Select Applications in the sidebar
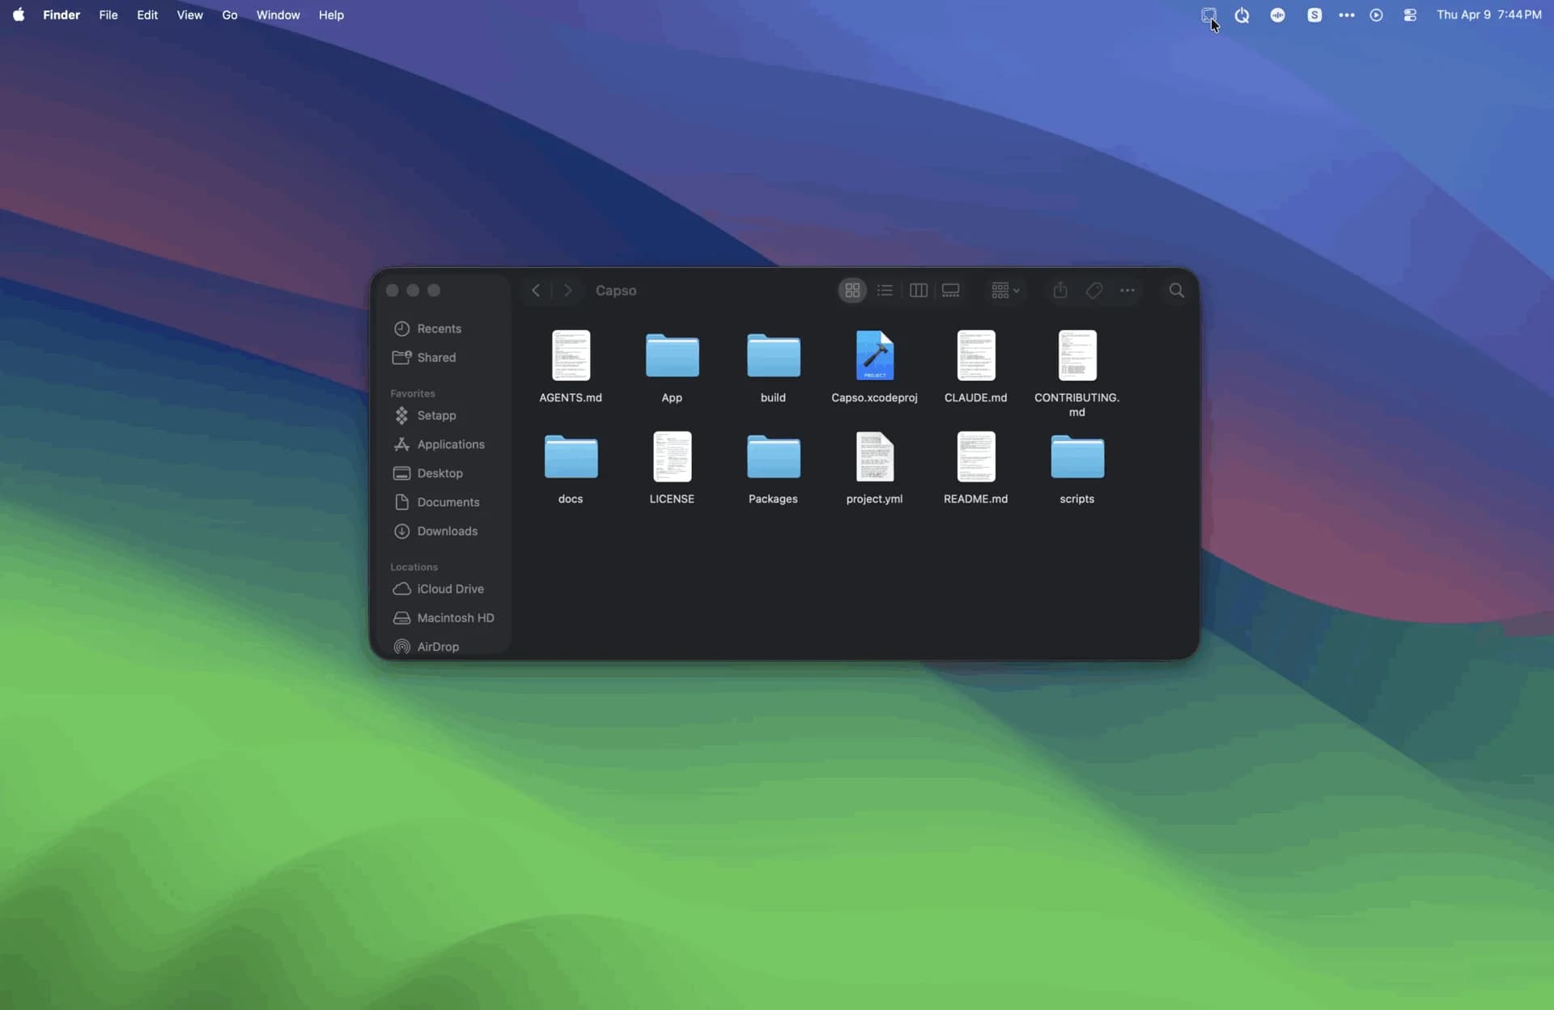The height and width of the screenshot is (1010, 1554). point(450,444)
